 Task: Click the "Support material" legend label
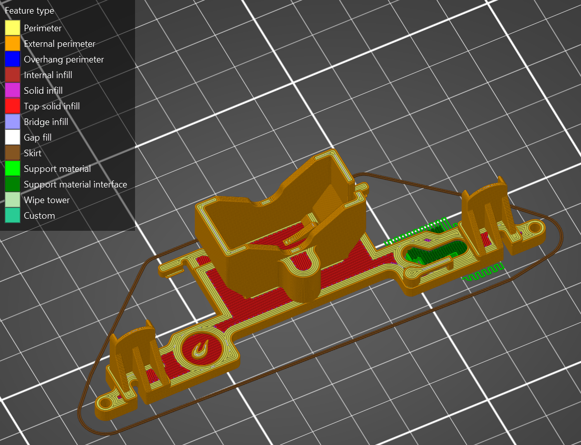pos(57,169)
